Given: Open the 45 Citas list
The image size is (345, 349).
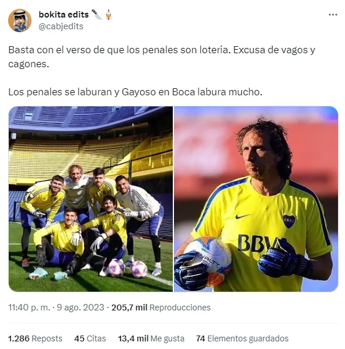Looking at the screenshot, I should [x=90, y=338].
